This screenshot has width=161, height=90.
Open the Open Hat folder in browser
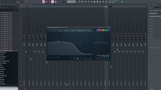coord(4,75)
